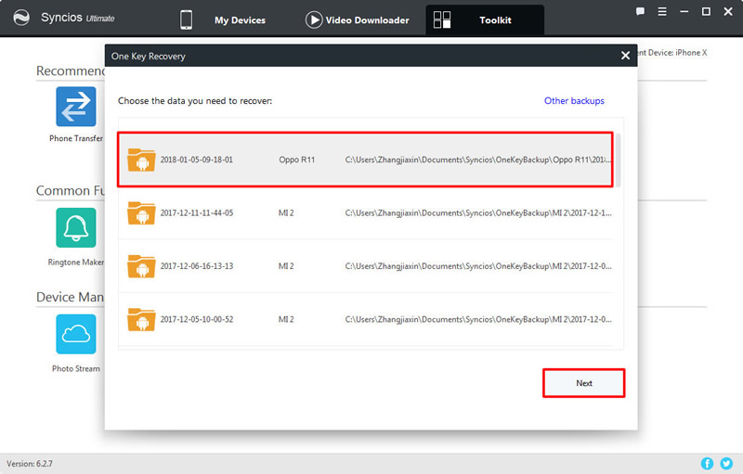This screenshot has height=474, width=743.
Task: Launch the Phone Transfer tool icon
Action: (x=76, y=107)
